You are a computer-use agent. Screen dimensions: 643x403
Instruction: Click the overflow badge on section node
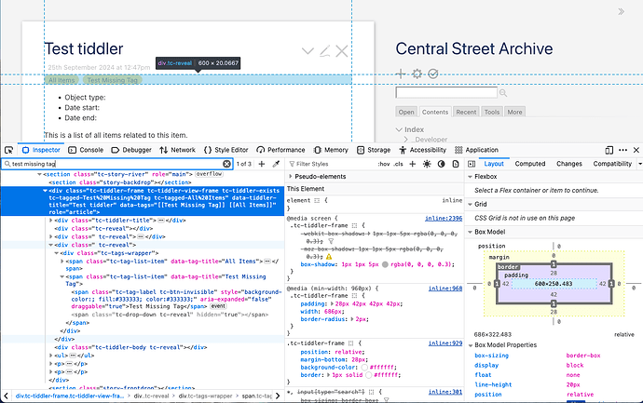209,174
